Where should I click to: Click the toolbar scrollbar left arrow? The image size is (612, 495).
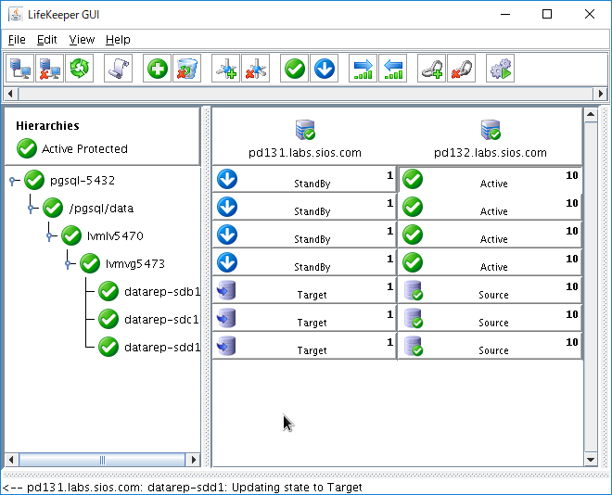pyautogui.click(x=10, y=94)
